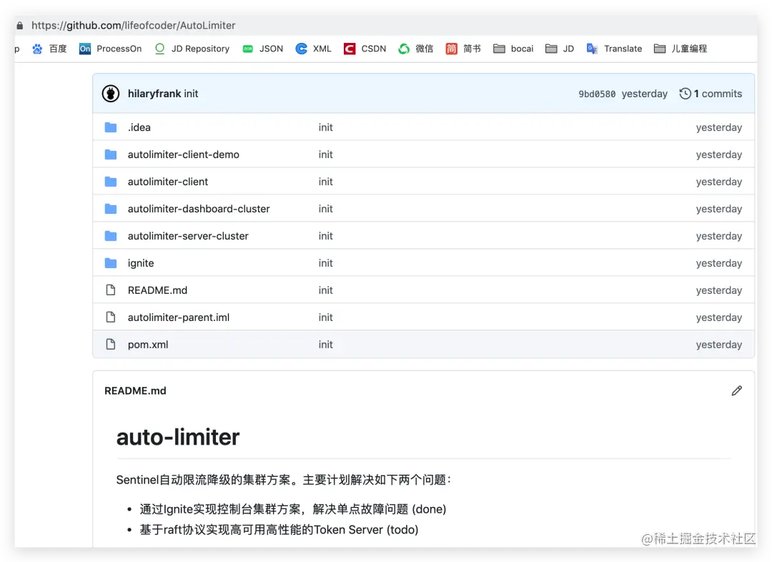Click the autolimiter-client-demo folder icon
Viewport: 772px width, 562px height.
[111, 154]
